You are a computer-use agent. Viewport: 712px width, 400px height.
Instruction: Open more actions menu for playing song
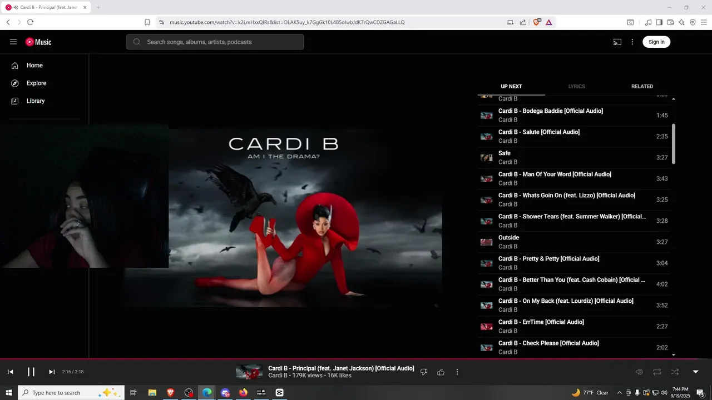point(457,372)
